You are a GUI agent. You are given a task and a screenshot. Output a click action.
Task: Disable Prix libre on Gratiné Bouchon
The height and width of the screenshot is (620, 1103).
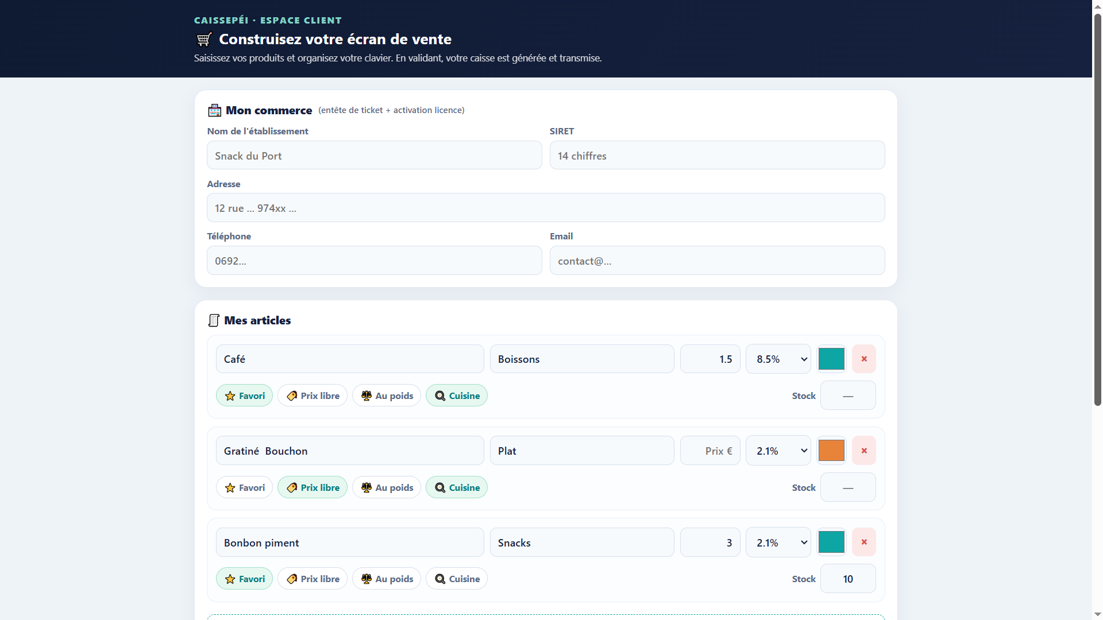(x=313, y=487)
